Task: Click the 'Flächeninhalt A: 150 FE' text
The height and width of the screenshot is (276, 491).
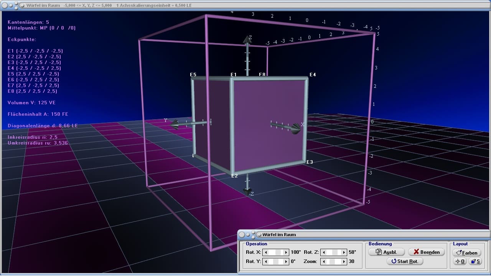Action: tap(38, 114)
